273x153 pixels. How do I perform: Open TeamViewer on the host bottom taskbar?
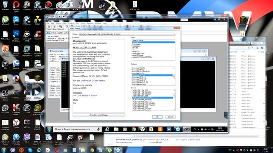pyautogui.click(x=118, y=150)
